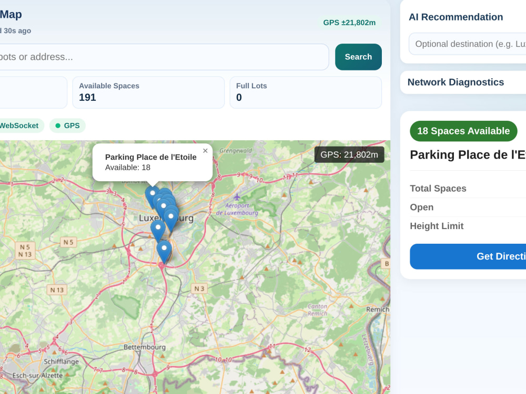Select the marker under the popup tip

click(153, 198)
